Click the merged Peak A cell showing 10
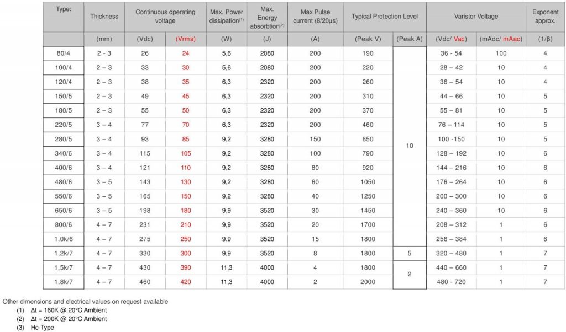The height and width of the screenshot is (332, 566). [x=410, y=146]
